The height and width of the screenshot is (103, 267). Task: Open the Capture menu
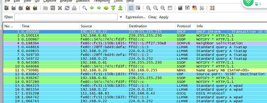[49, 1]
